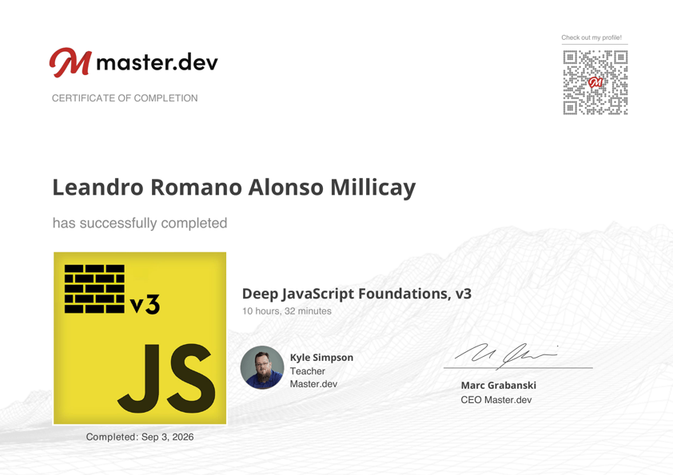Click the 'Completed: Sep 3, 2026' date
This screenshot has height=475, width=673.
tap(140, 437)
